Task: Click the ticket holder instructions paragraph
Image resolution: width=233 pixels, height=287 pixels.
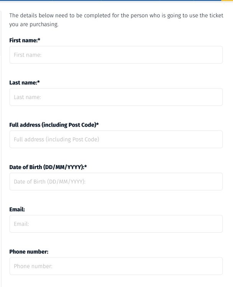Action: tap(116, 20)
